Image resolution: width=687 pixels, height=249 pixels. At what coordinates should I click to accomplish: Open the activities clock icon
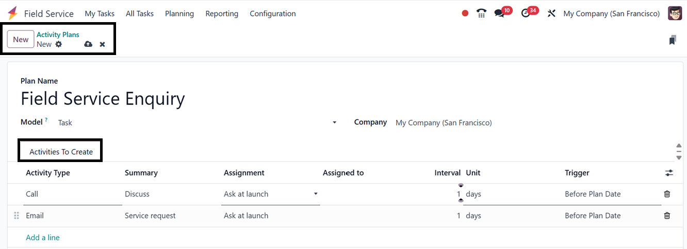point(526,13)
